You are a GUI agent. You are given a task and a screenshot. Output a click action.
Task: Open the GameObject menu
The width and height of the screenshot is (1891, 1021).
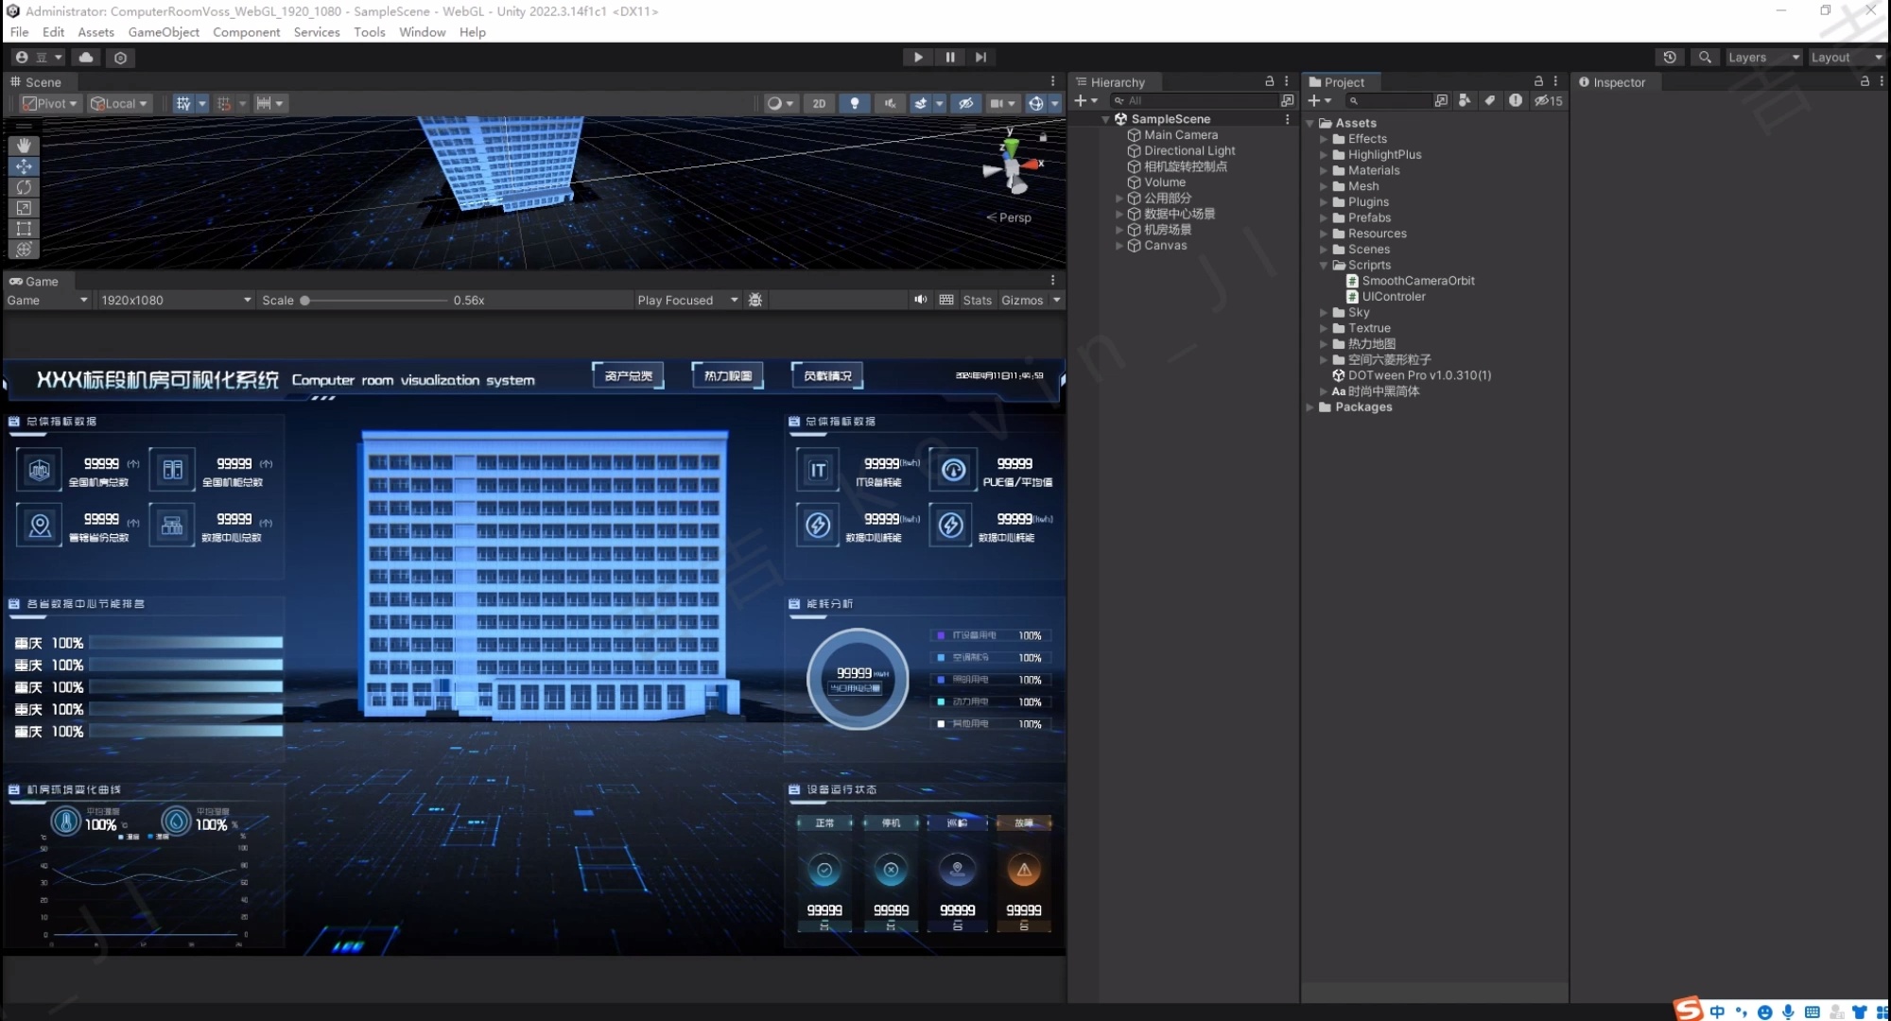pos(163,32)
